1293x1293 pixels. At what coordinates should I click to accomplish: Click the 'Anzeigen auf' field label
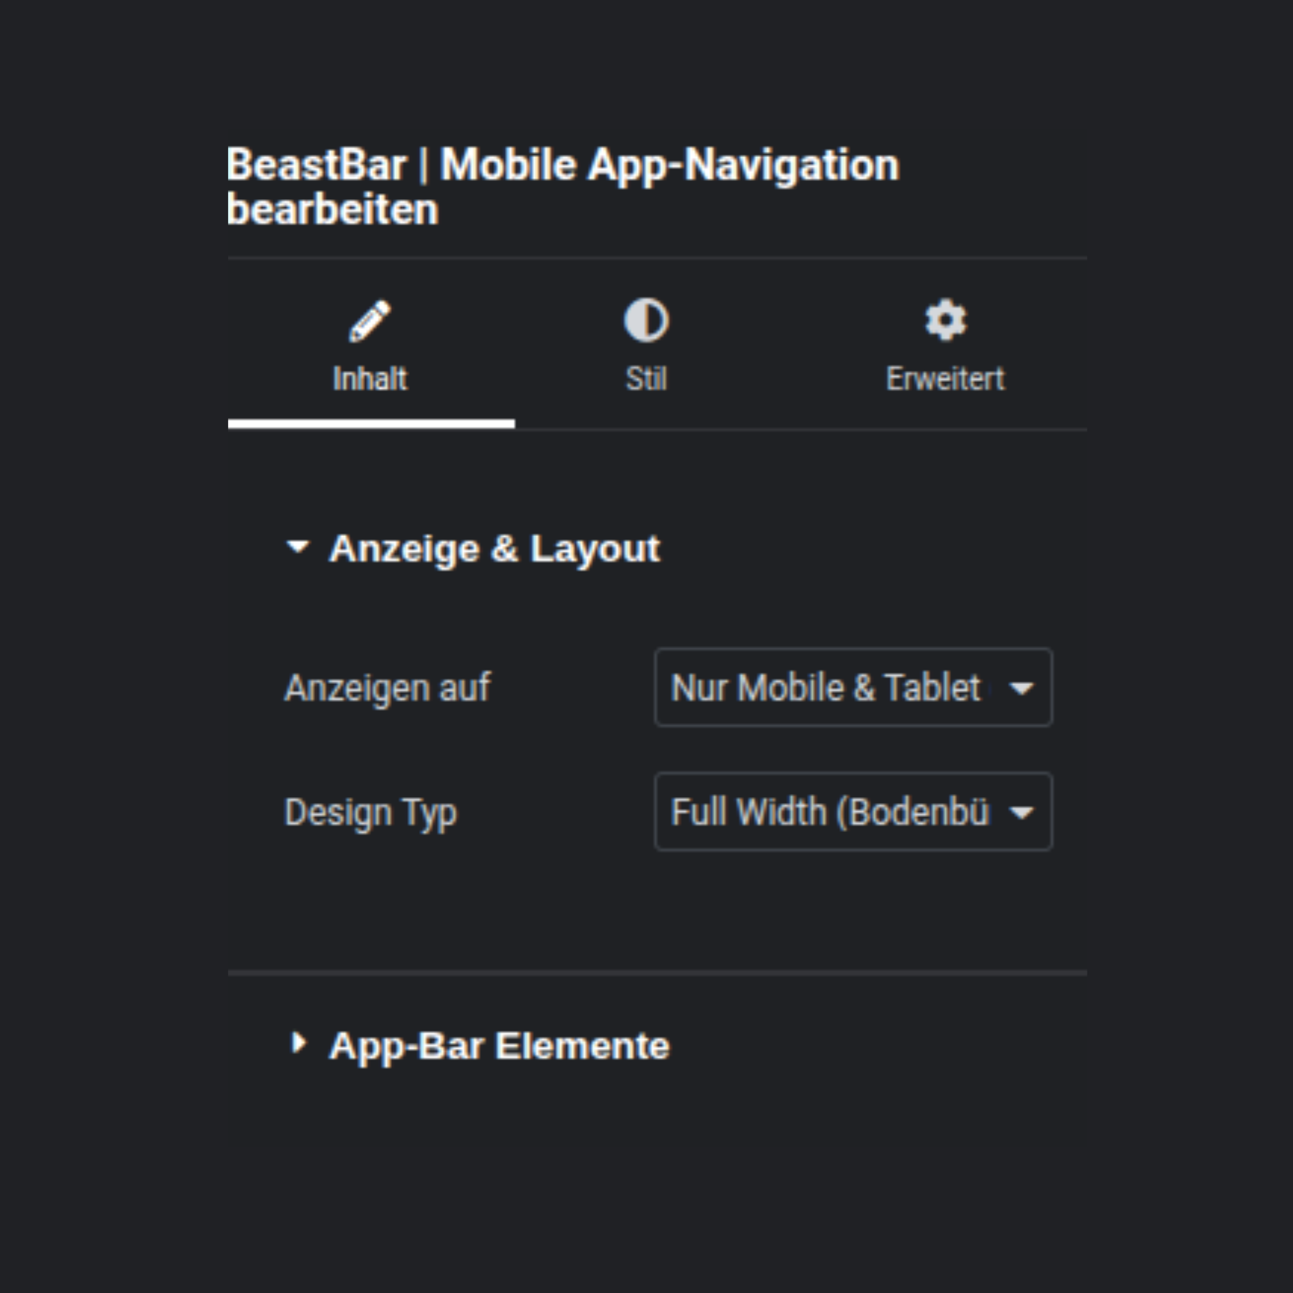click(387, 687)
